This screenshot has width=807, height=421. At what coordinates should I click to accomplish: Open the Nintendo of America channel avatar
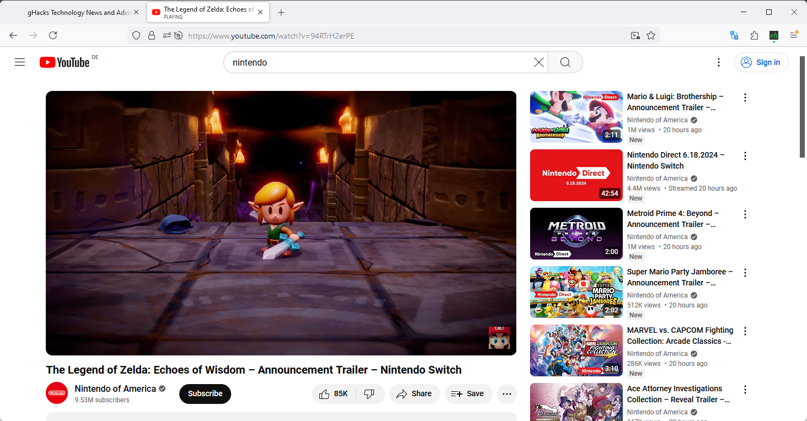[57, 393]
